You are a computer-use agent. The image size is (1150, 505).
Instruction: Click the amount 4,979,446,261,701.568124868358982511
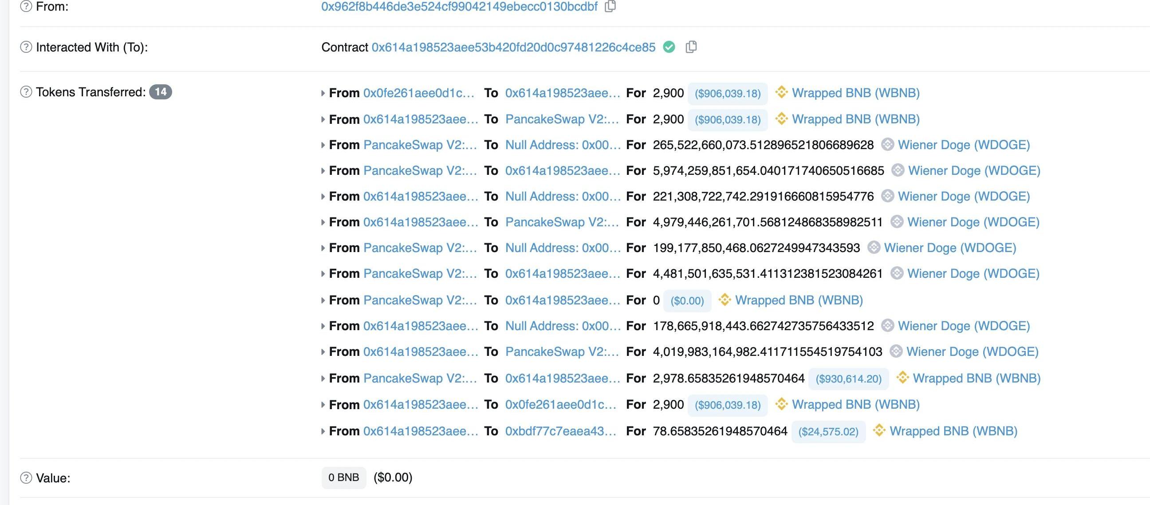pyautogui.click(x=768, y=222)
